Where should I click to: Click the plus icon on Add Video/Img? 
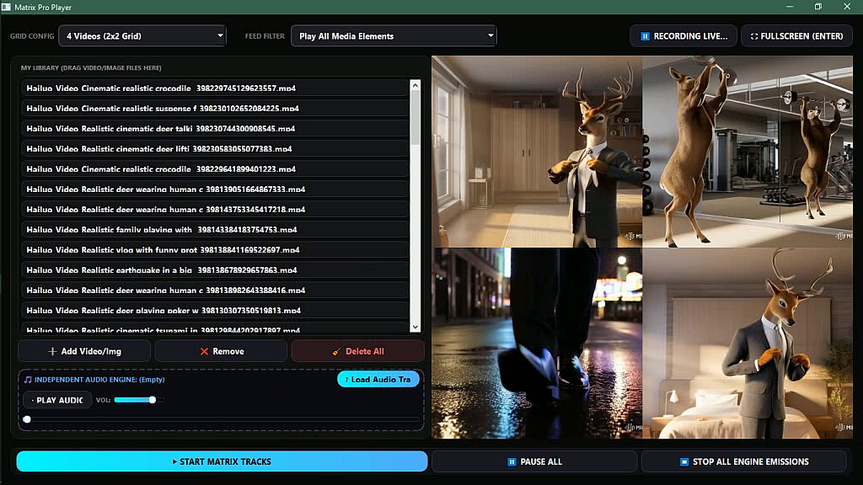point(52,351)
